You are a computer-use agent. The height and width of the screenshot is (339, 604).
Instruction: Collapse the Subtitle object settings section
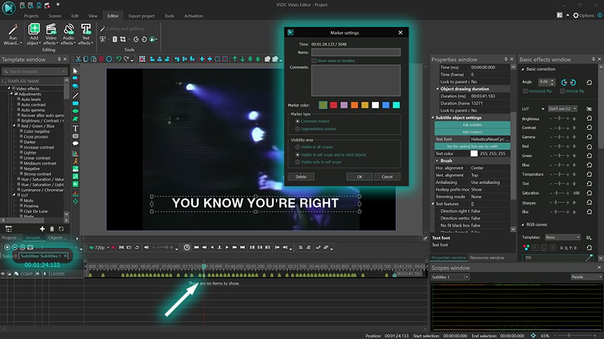(433, 118)
